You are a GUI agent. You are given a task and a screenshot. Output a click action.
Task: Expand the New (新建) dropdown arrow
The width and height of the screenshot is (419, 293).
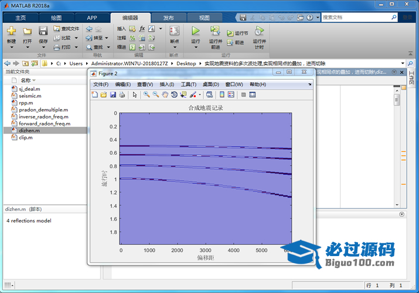(x=12, y=47)
